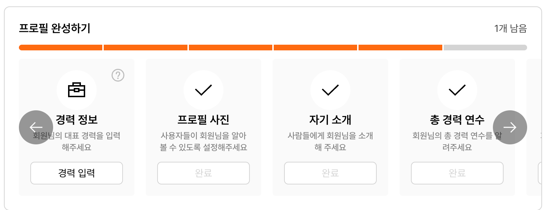Select the 경력 정보 card

[77, 127]
